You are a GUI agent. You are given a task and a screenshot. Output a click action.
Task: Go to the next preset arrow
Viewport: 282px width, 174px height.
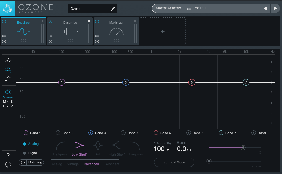[275, 8]
